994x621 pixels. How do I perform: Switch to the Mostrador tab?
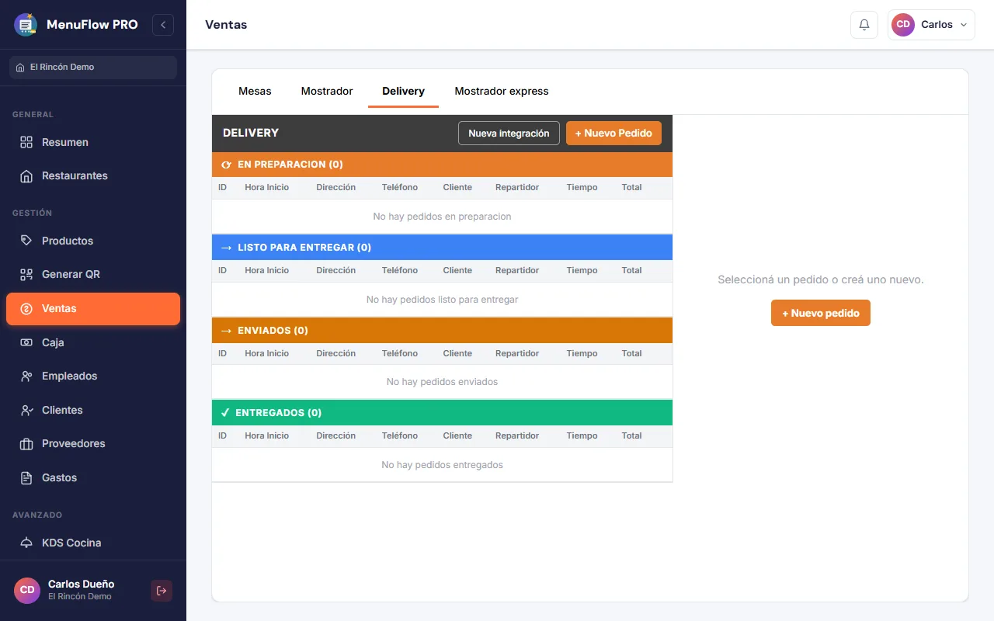(327, 91)
